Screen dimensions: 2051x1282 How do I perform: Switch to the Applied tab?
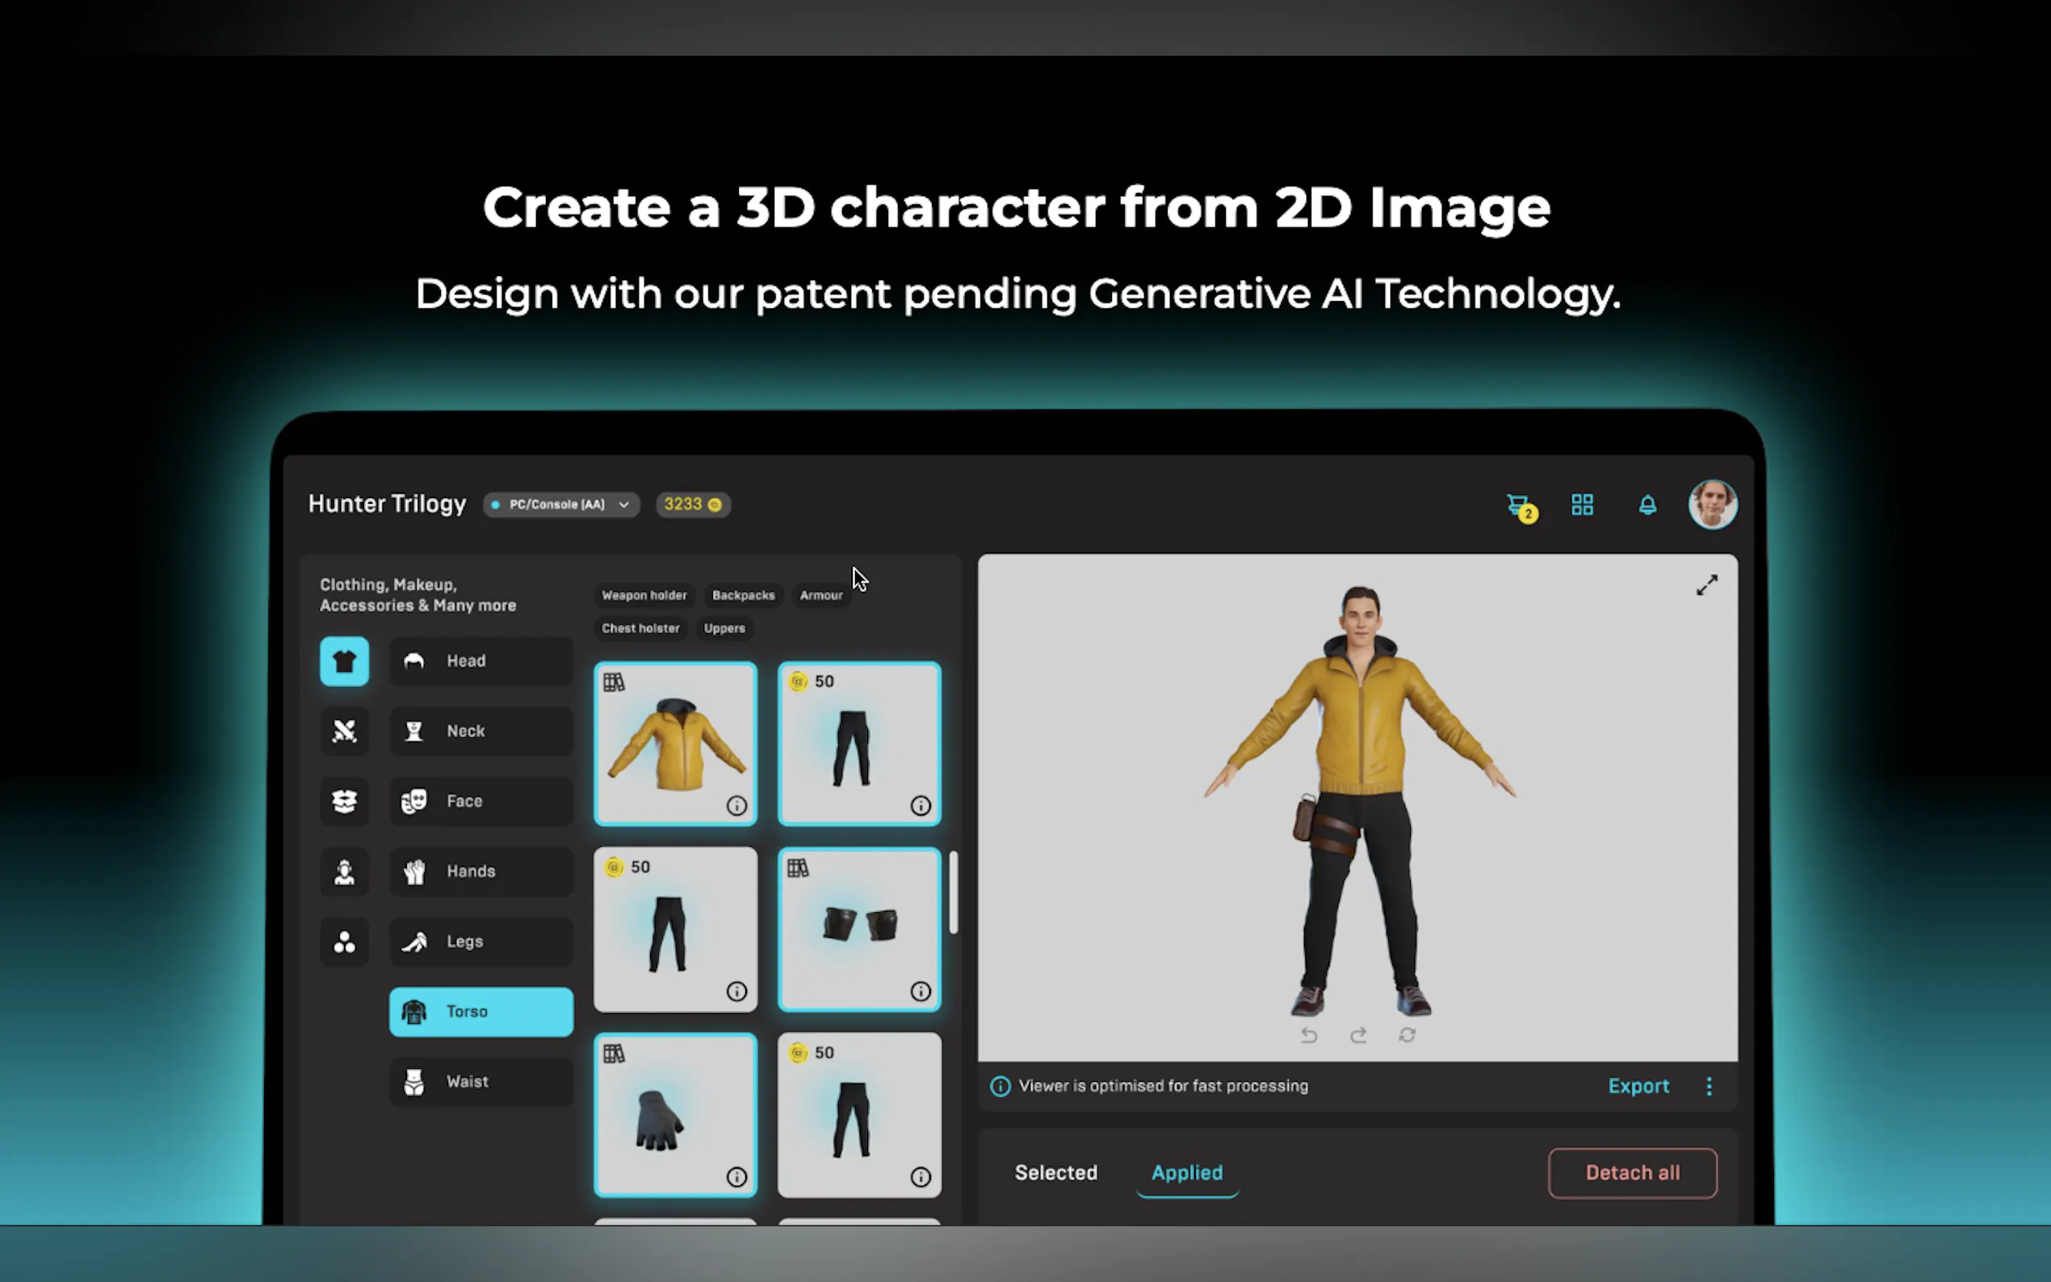pos(1186,1173)
